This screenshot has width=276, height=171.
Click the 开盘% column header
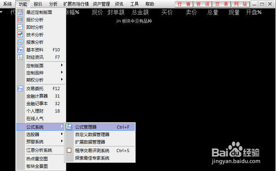point(254,12)
